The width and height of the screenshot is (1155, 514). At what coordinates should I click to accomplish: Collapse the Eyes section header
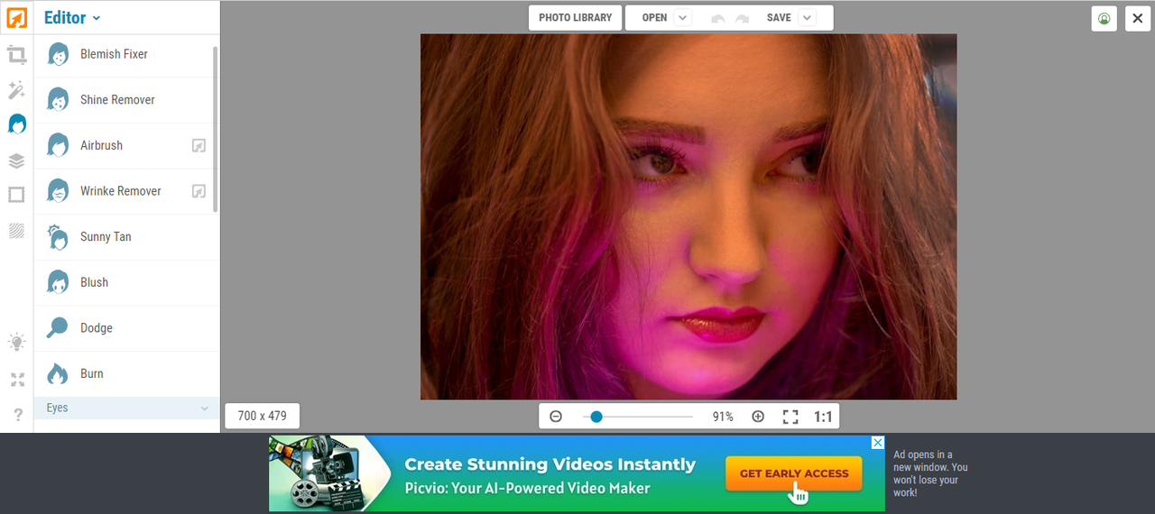click(126, 408)
